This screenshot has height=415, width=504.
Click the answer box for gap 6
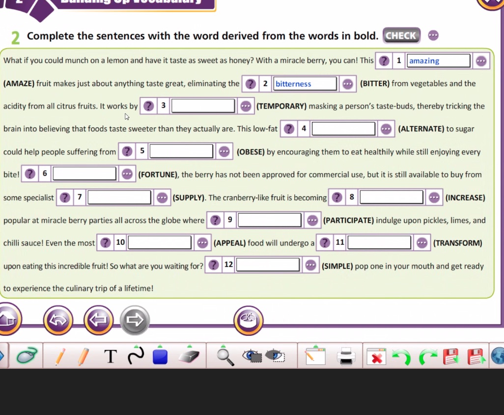[x=84, y=174]
